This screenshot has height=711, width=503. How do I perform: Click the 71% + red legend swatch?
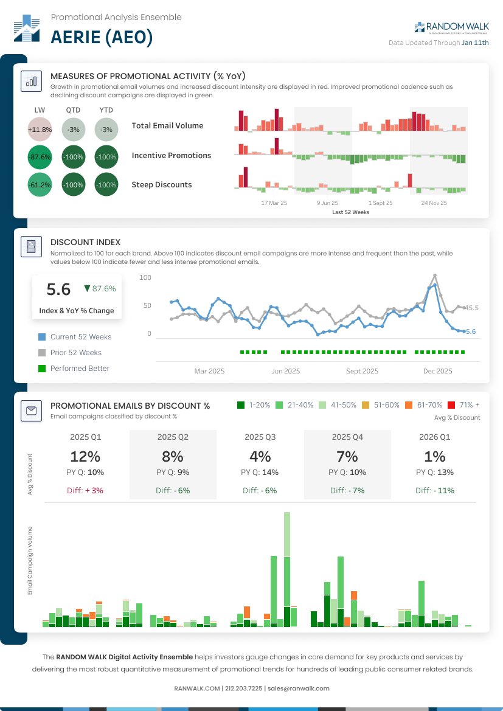[451, 405]
